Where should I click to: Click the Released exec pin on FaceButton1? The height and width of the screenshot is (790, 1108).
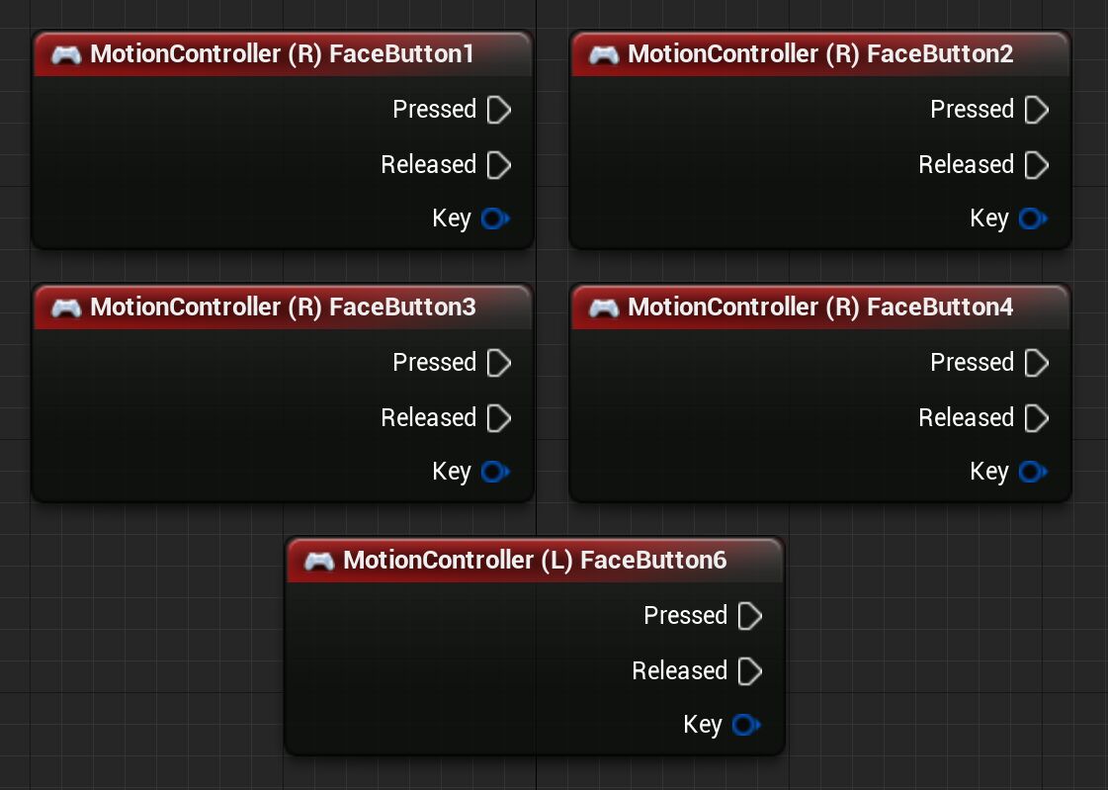point(498,165)
